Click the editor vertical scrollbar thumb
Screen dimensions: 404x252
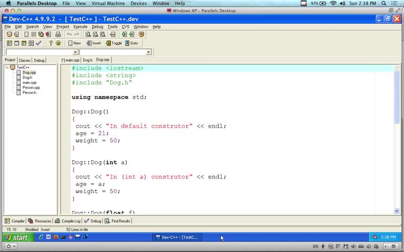point(397,98)
